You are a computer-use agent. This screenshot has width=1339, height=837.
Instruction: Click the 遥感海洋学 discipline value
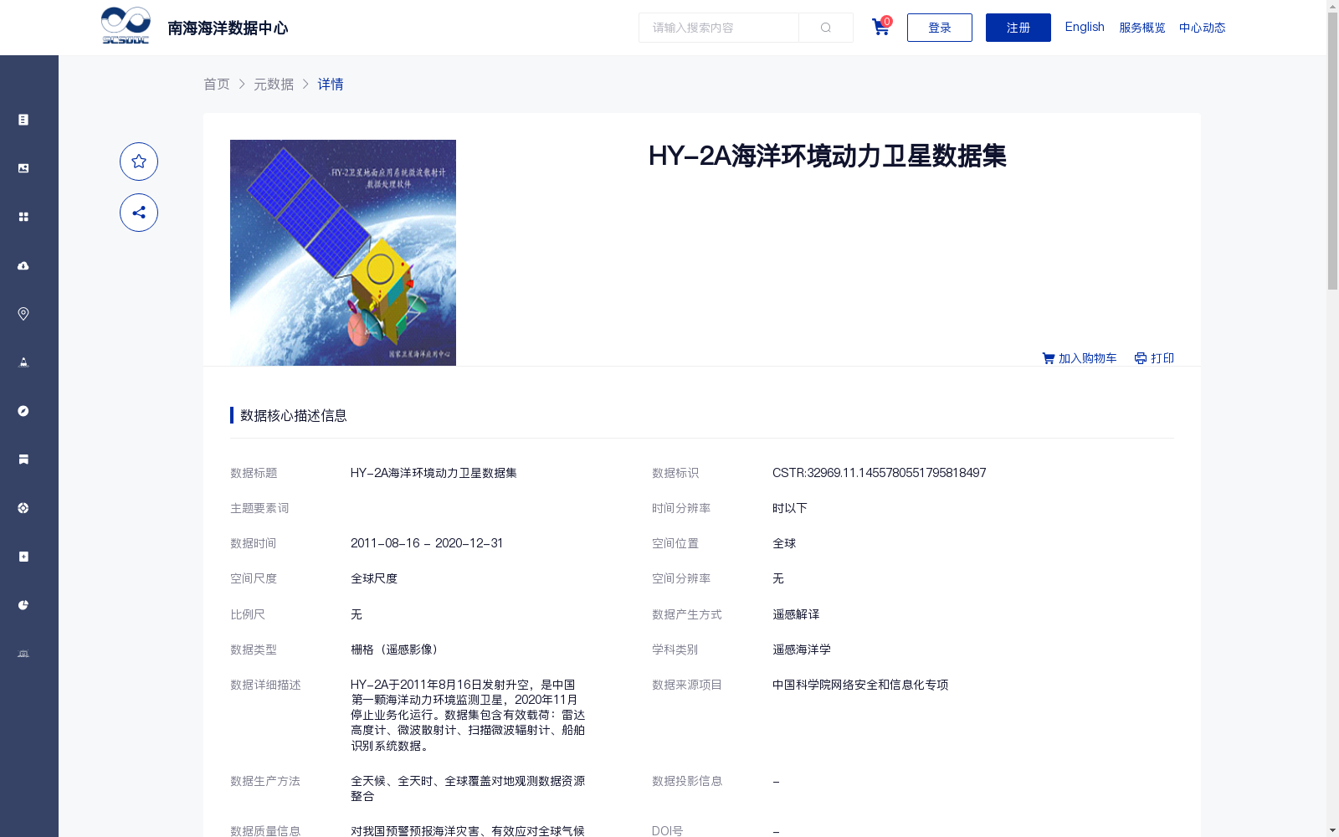click(x=802, y=650)
